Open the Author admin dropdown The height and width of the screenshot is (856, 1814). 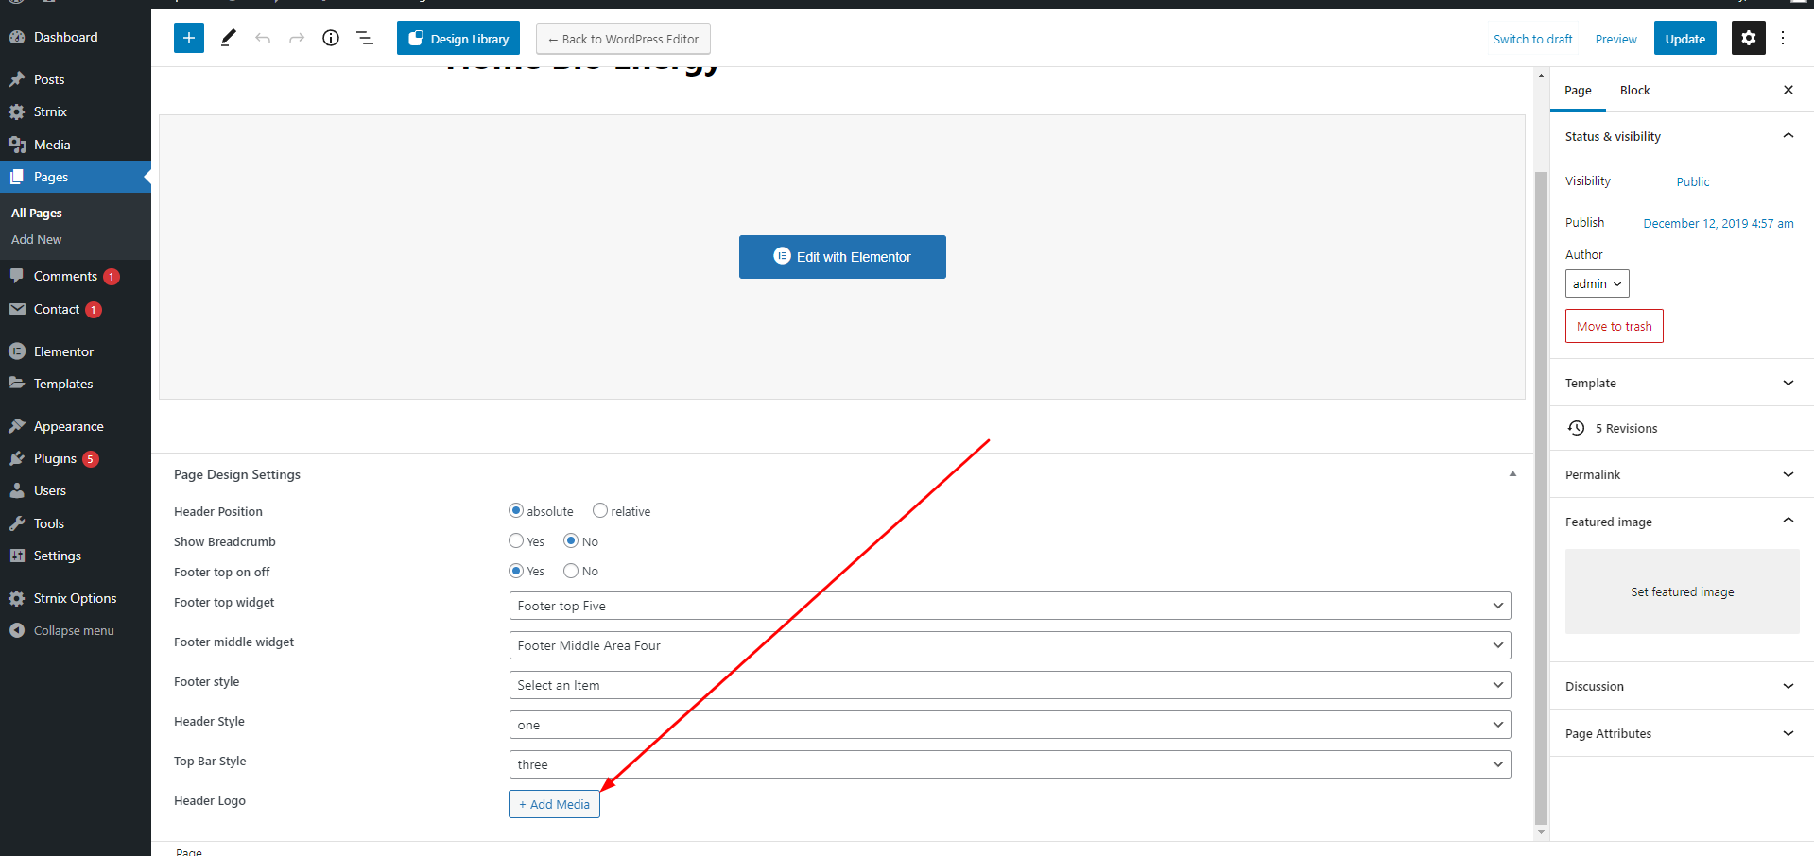point(1598,283)
